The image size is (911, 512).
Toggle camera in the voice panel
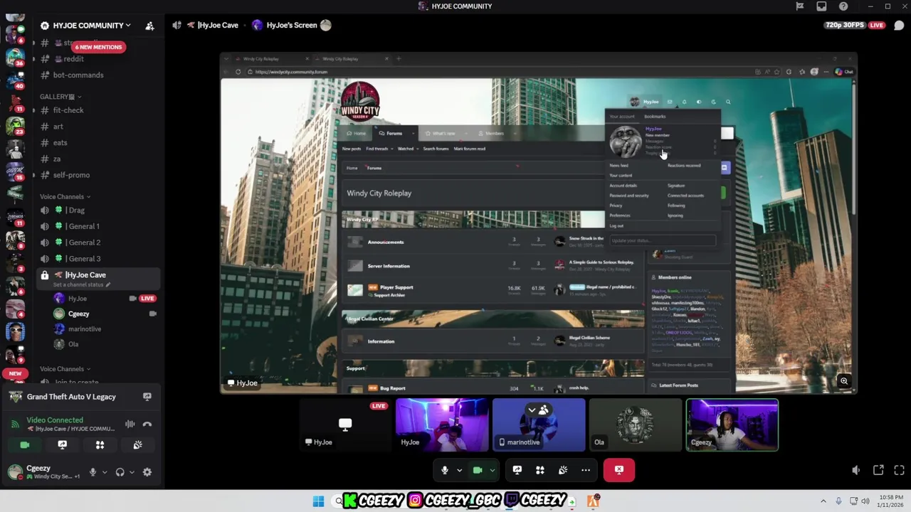(x=25, y=445)
